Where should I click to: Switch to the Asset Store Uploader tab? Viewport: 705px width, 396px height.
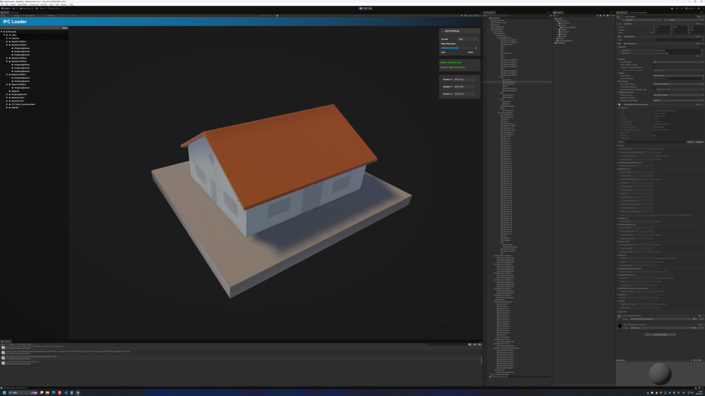coord(639,12)
